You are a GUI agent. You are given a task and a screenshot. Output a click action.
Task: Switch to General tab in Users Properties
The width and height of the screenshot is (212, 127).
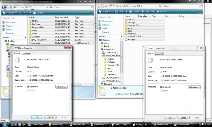tap(150, 54)
